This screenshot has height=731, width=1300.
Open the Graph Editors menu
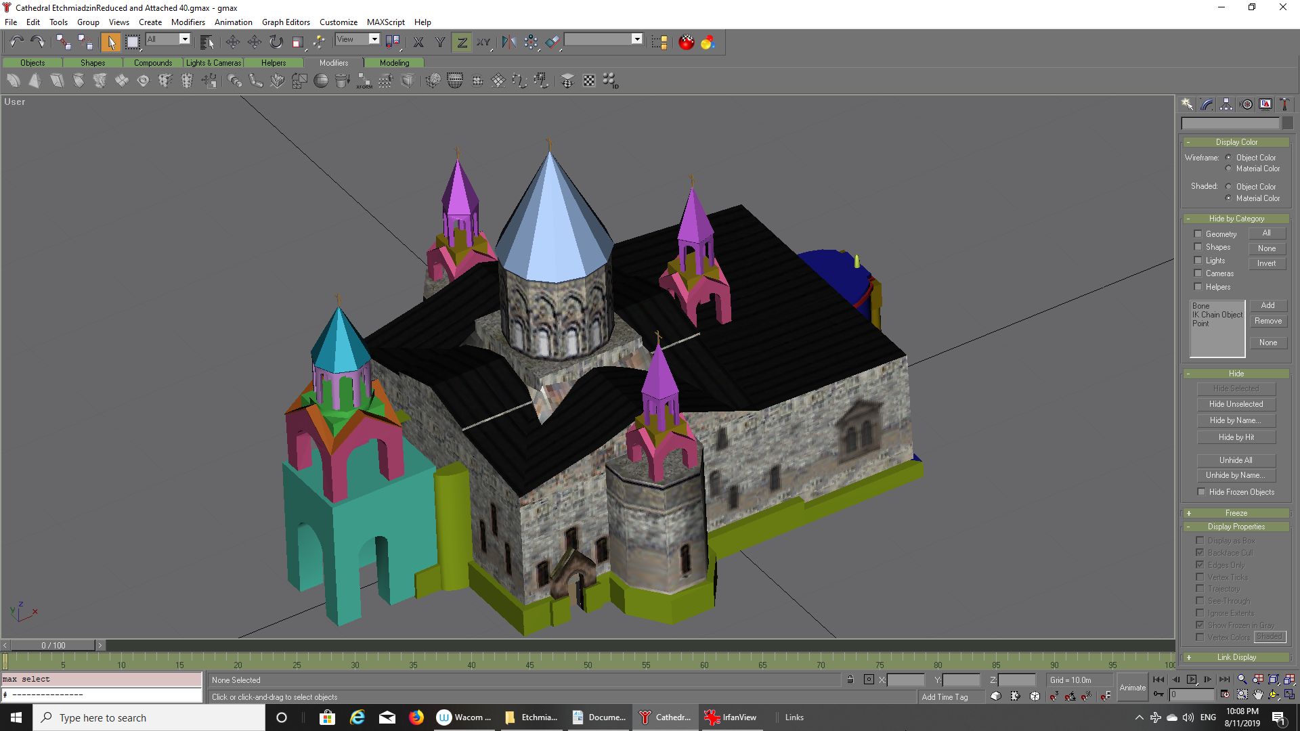286,22
